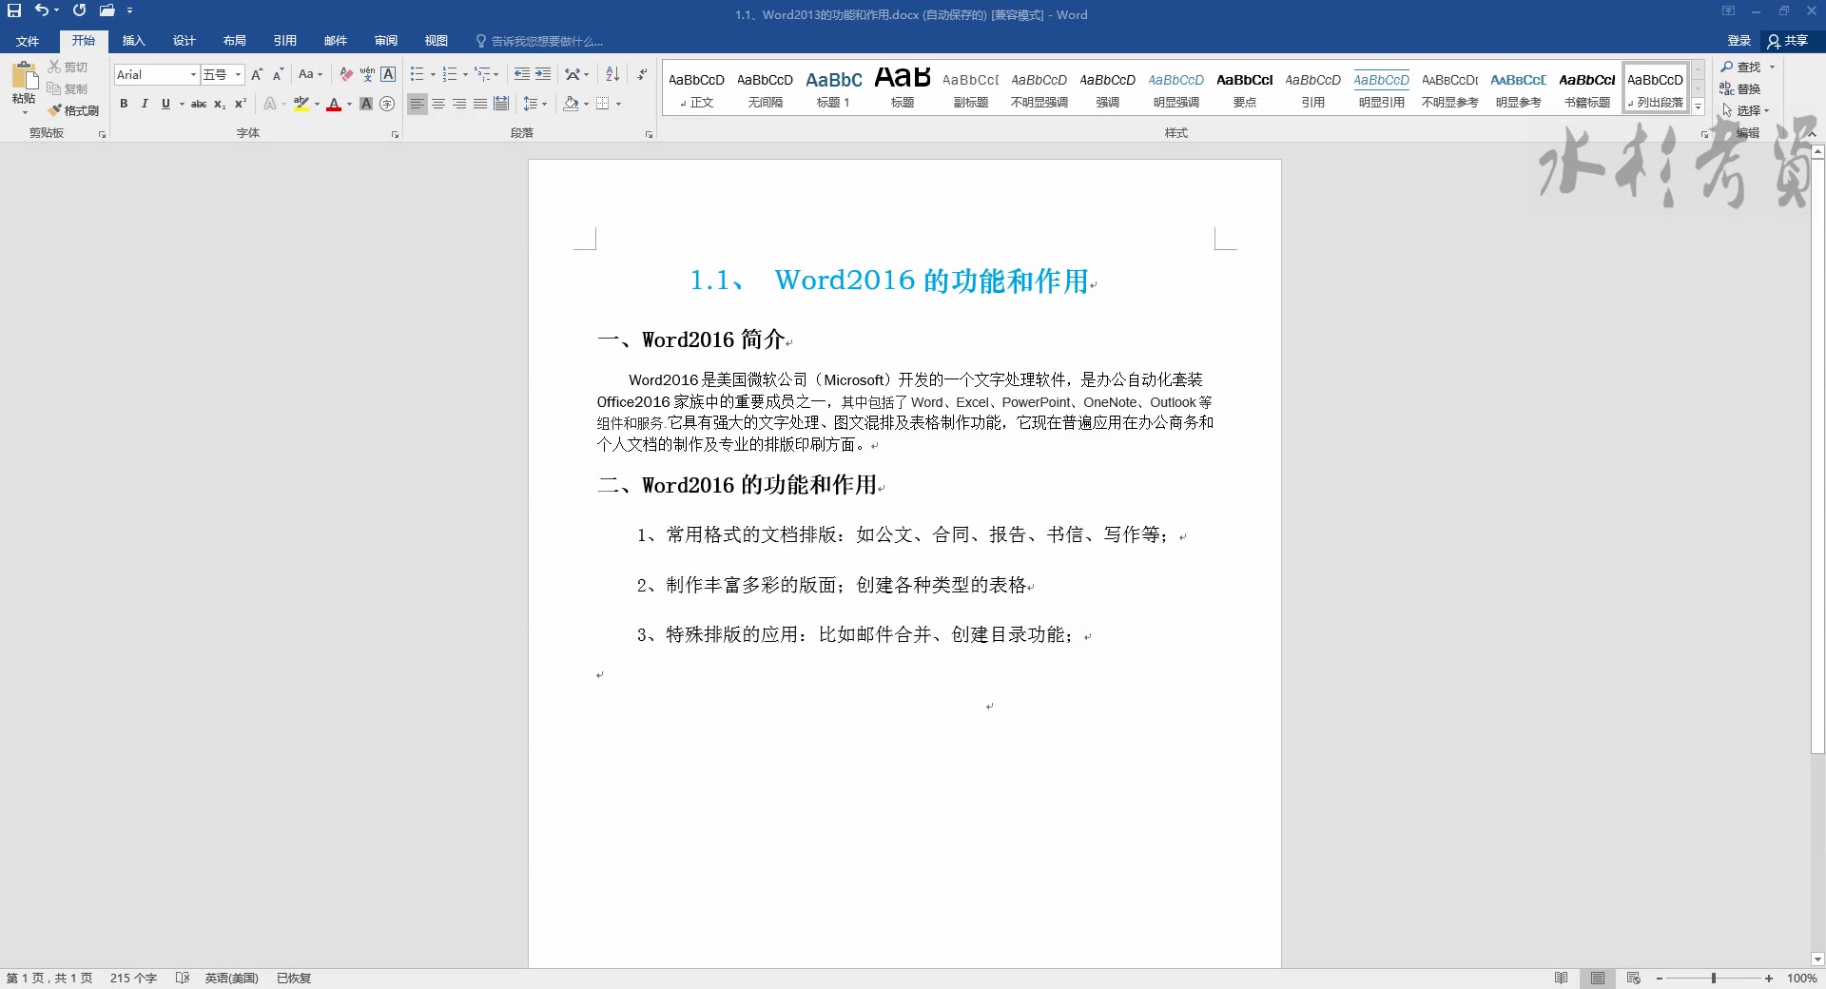The height and width of the screenshot is (989, 1826).
Task: Click the zoom in plus button
Action: pyautogui.click(x=1769, y=978)
